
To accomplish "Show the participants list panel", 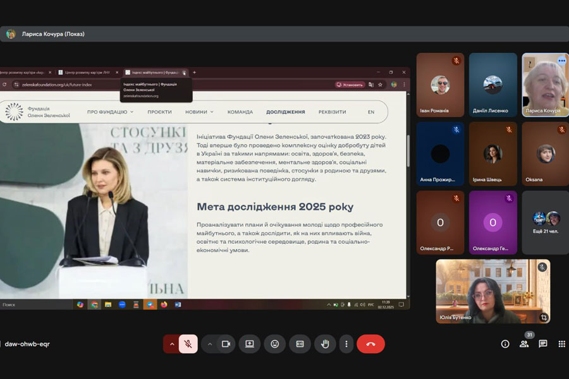I will coord(524,344).
